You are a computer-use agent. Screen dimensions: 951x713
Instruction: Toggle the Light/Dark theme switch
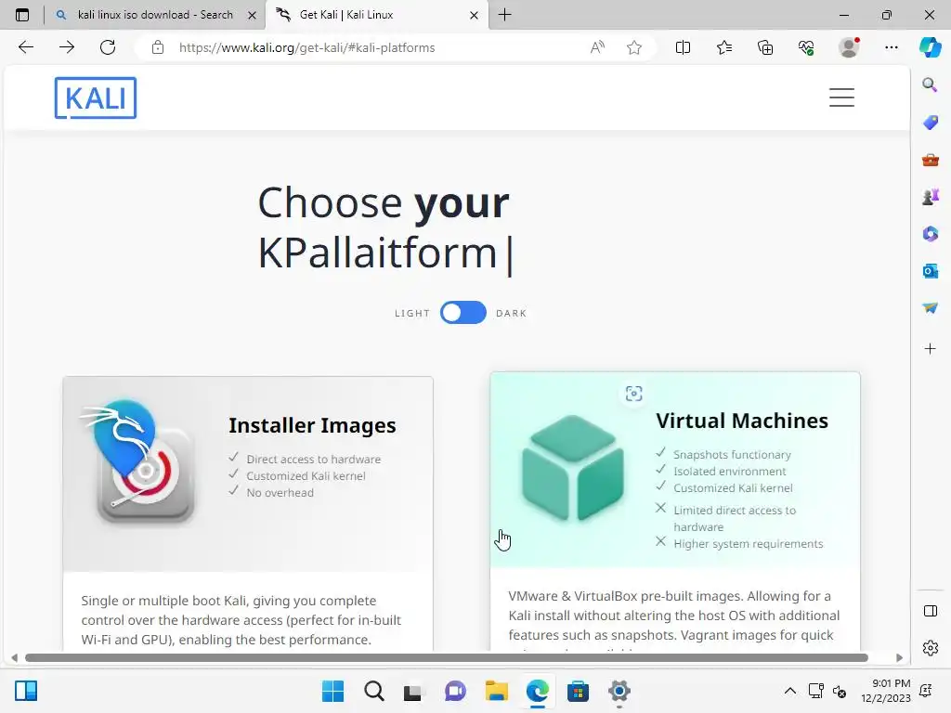[x=462, y=313]
